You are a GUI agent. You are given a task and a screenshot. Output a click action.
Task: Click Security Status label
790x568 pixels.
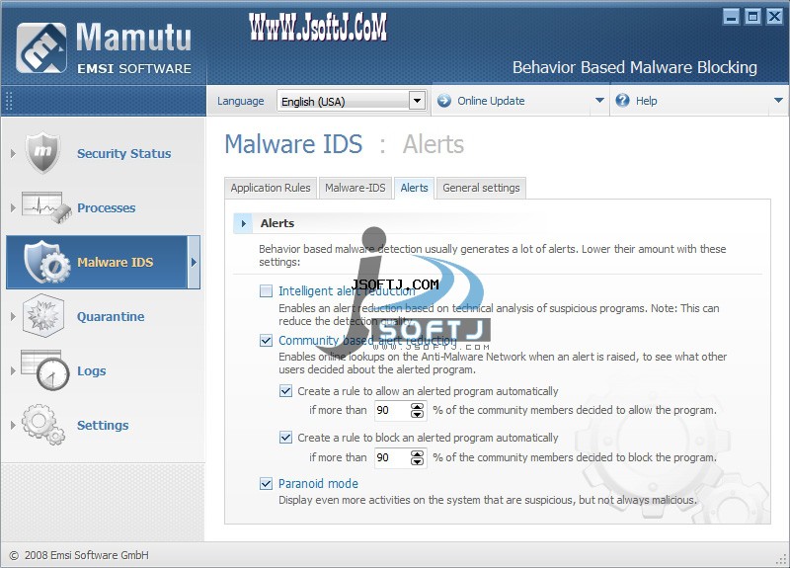click(124, 153)
